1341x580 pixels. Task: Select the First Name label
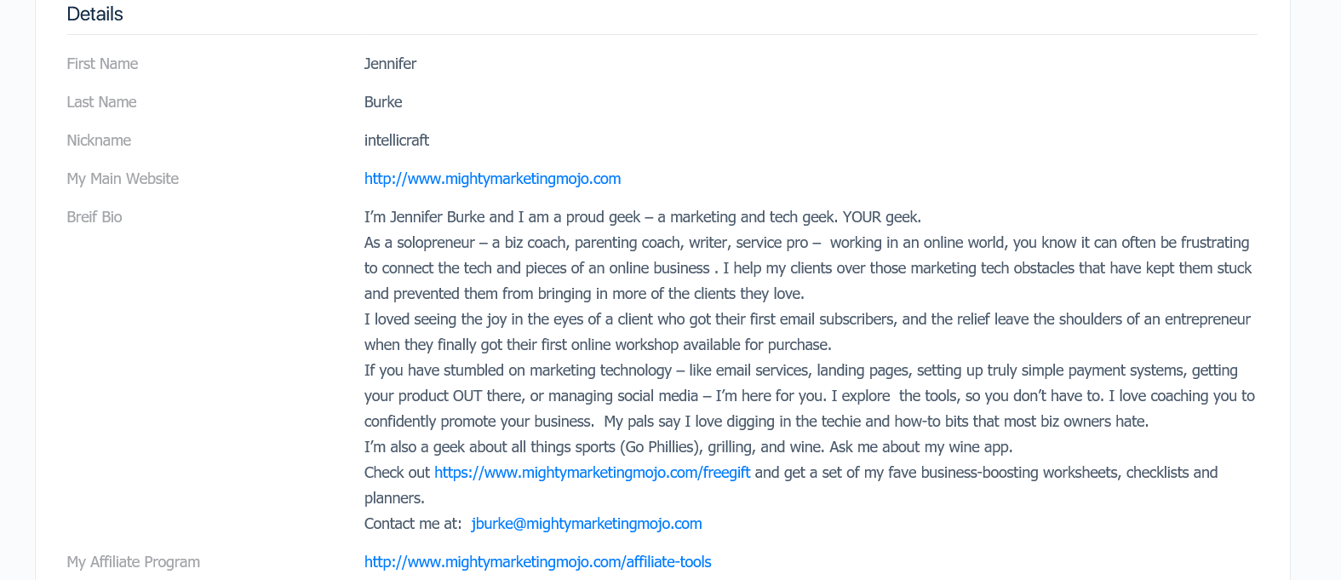tap(102, 64)
